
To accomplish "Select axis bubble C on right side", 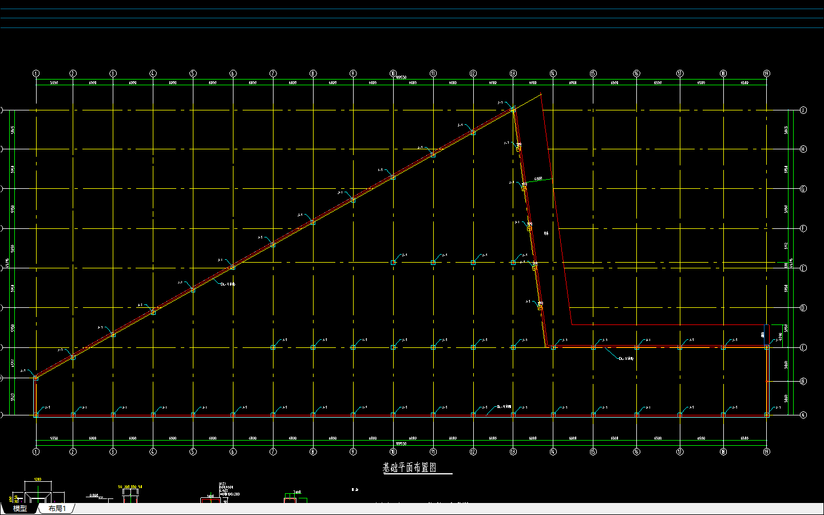I will (x=803, y=347).
